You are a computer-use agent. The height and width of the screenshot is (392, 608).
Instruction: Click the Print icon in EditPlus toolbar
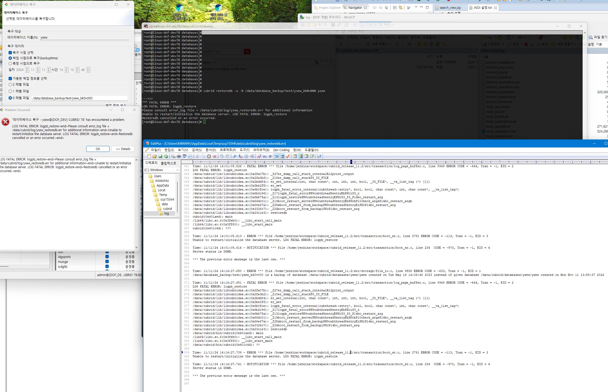point(179,156)
